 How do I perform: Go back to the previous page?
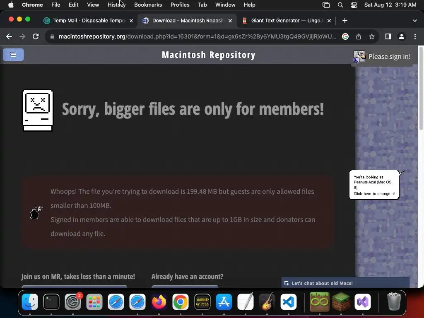(9, 36)
